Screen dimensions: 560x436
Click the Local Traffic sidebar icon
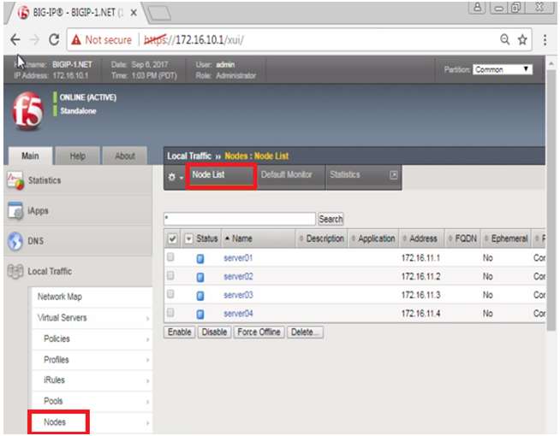[x=15, y=272]
